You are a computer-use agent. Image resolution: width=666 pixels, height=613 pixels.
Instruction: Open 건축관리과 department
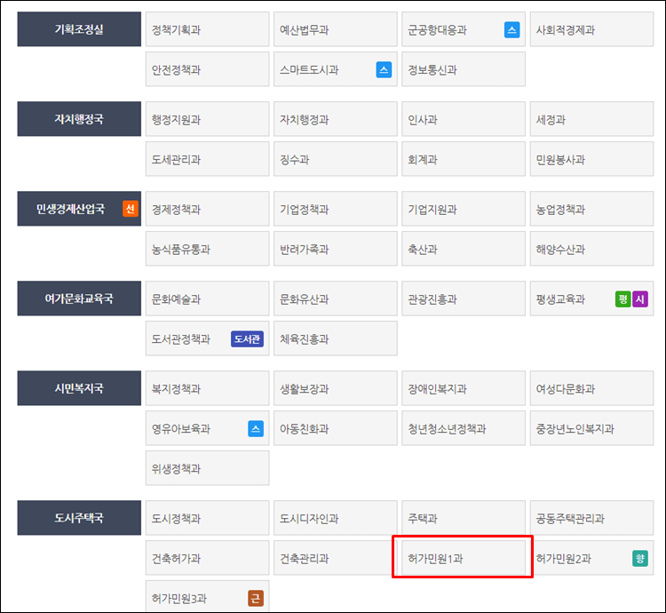pyautogui.click(x=336, y=557)
